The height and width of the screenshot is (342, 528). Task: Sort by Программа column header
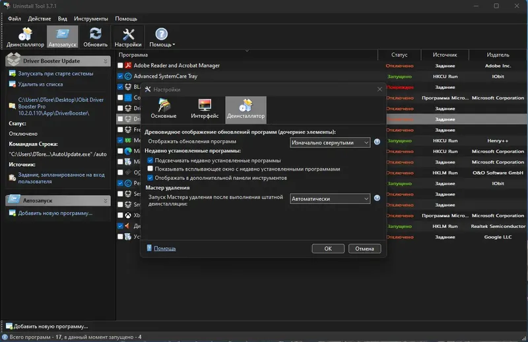(x=247, y=55)
